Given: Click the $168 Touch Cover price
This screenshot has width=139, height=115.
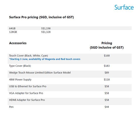Looking at the screenshot, I should (107, 56).
